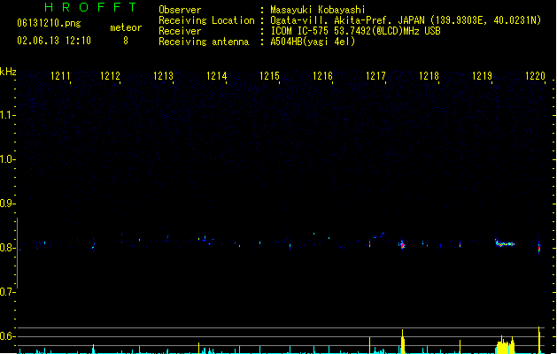Viewport: 557px width, 354px height.
Task: Click the date stamp 02.06.13 12:10
Action: point(54,41)
